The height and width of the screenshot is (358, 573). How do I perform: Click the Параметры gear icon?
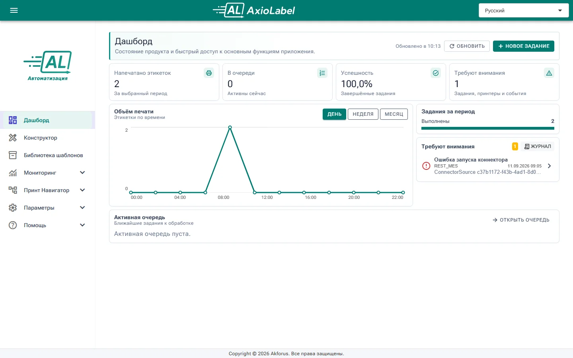(x=13, y=208)
